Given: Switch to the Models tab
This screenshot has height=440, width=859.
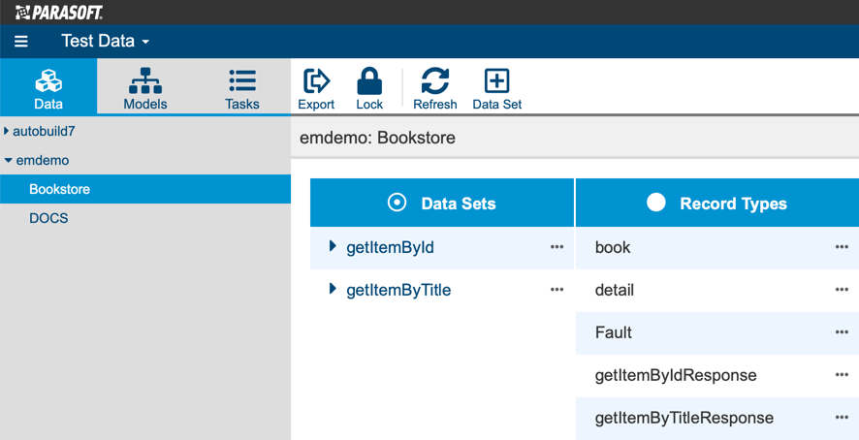Looking at the screenshot, I should (145, 86).
